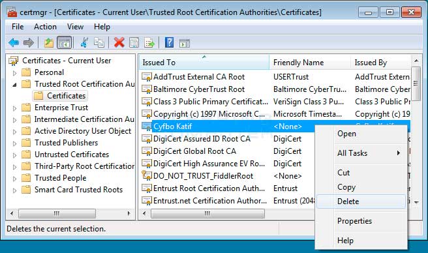
Task: Click the tree pane horizontal scrollbar thumb
Action: [57, 213]
